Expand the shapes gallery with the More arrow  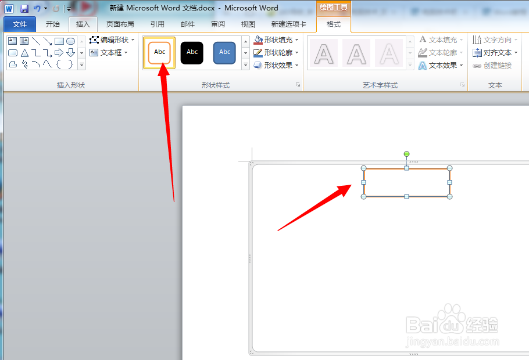click(x=82, y=64)
